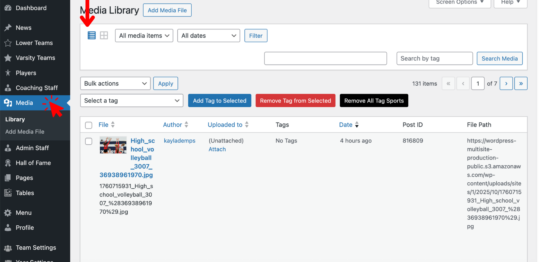Open the Select a tag dropdown
Screen dimensions: 539x262
click(132, 101)
